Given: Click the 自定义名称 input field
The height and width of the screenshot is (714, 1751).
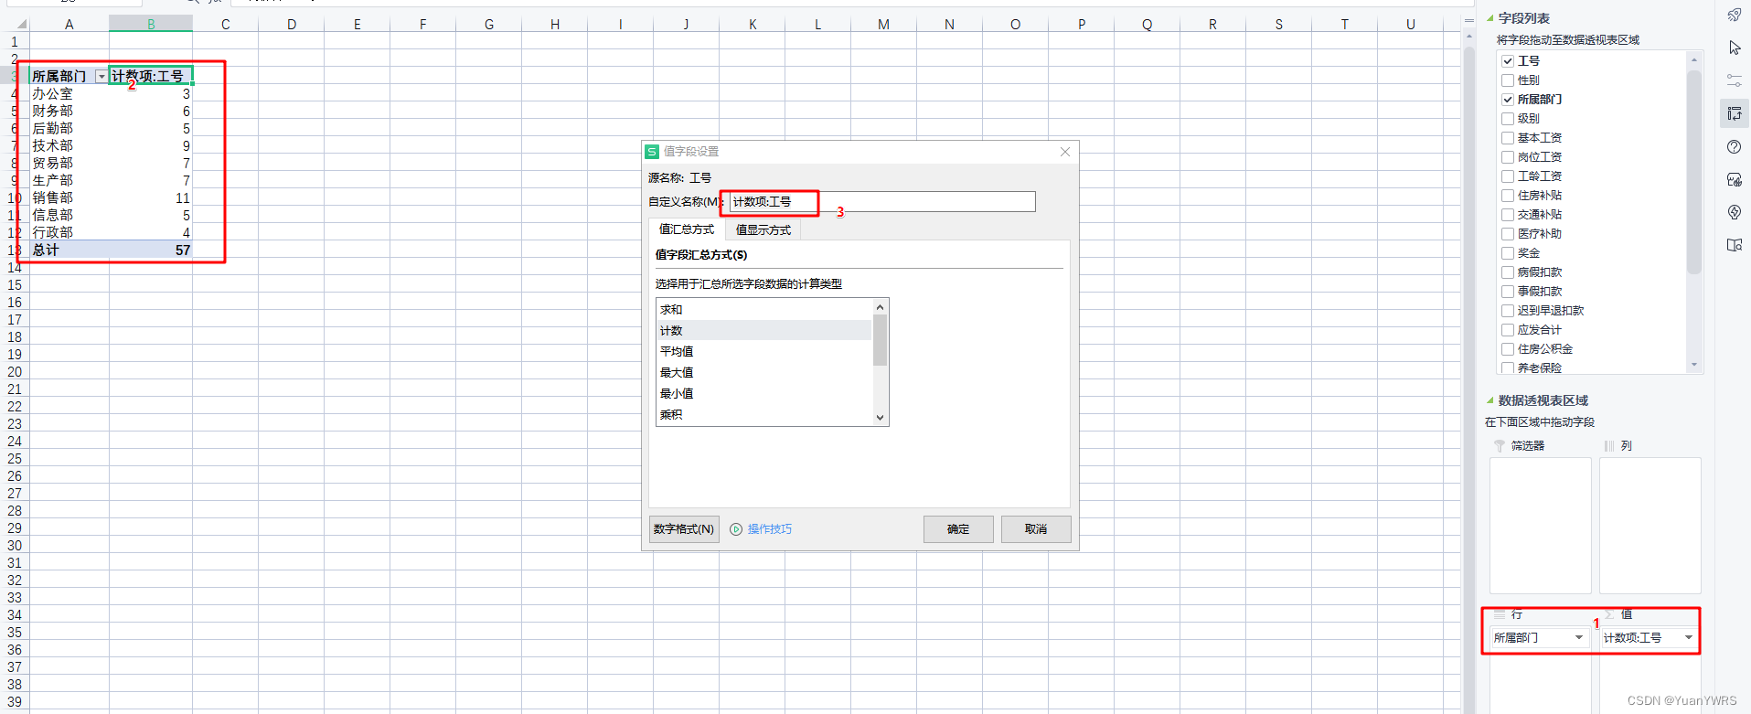Looking at the screenshot, I should click(x=882, y=202).
